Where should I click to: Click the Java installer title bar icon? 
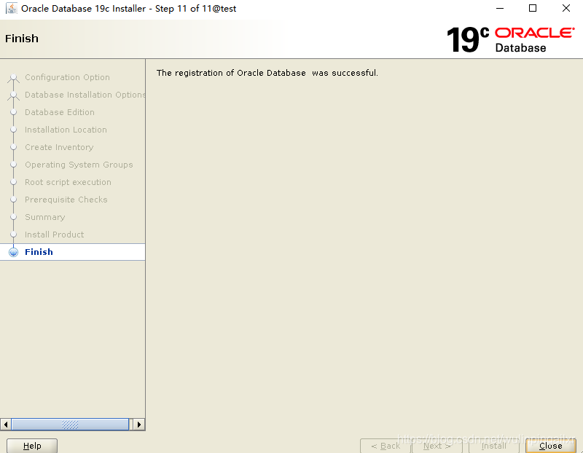pyautogui.click(x=12, y=8)
